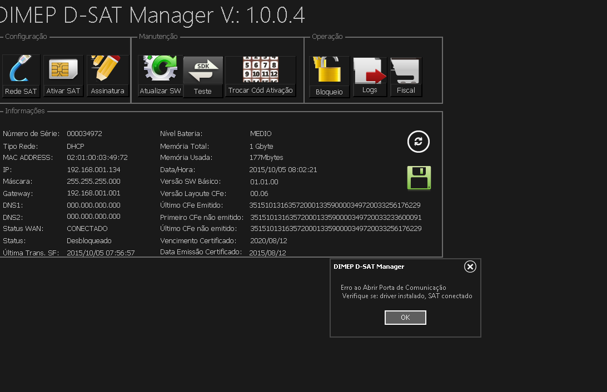The width and height of the screenshot is (607, 392).
Task: Select serial number value 000034972
Action: tap(84, 134)
